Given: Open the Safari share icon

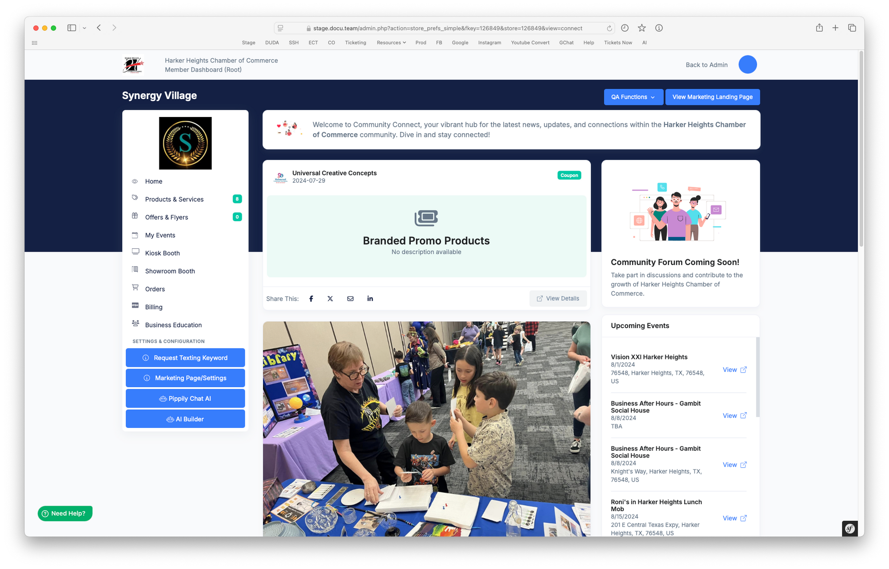Looking at the screenshot, I should tap(819, 28).
